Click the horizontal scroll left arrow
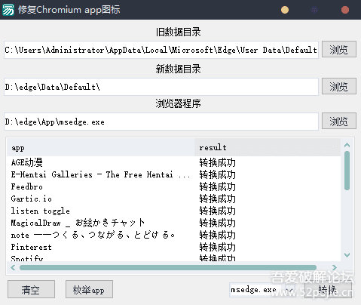Screen dimensions: 361x305 (x=13, y=267)
